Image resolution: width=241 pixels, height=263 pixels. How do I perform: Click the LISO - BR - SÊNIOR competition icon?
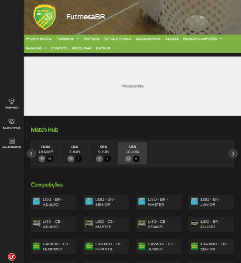tap(89, 202)
